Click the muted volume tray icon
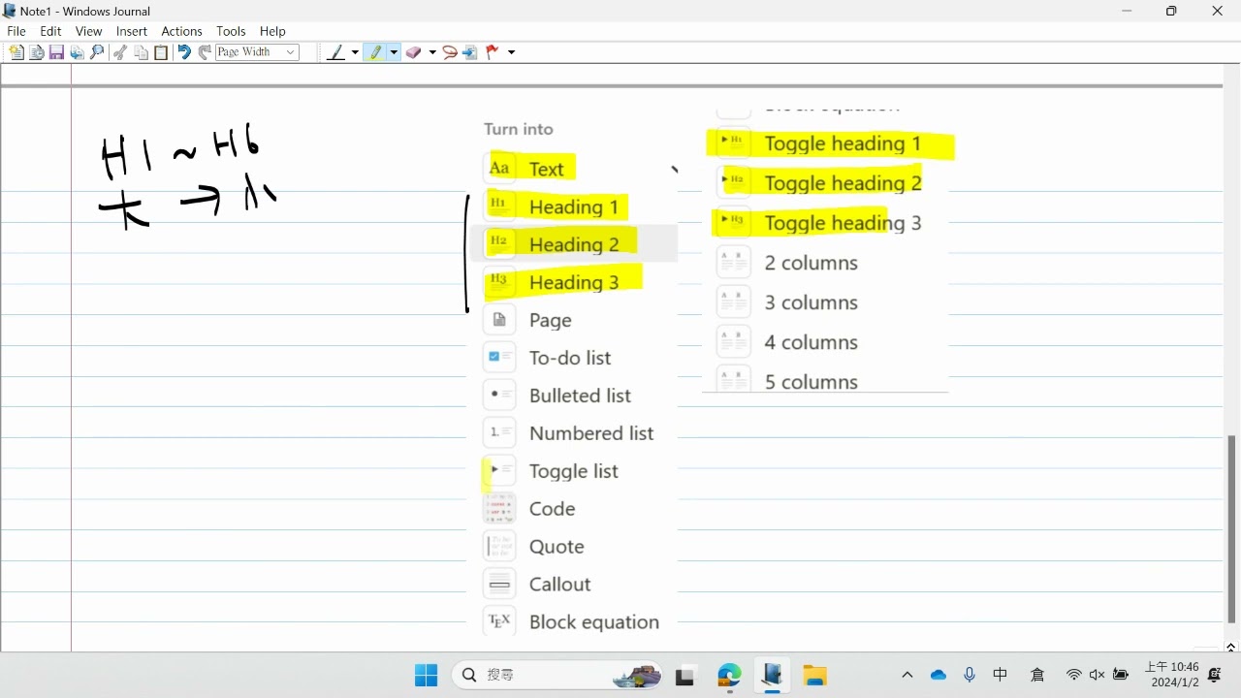The height and width of the screenshot is (698, 1241). 1098,676
